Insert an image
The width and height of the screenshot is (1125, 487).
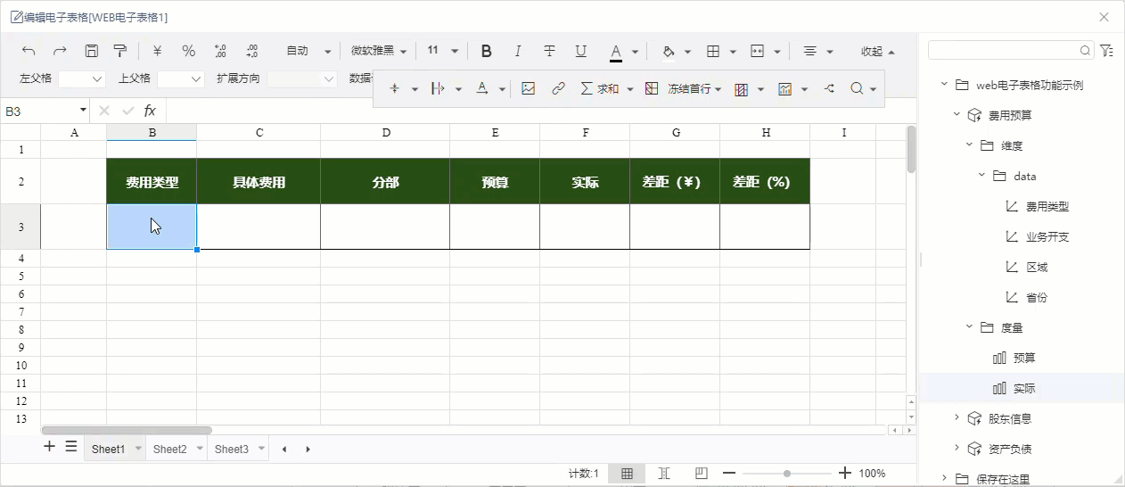pos(528,88)
